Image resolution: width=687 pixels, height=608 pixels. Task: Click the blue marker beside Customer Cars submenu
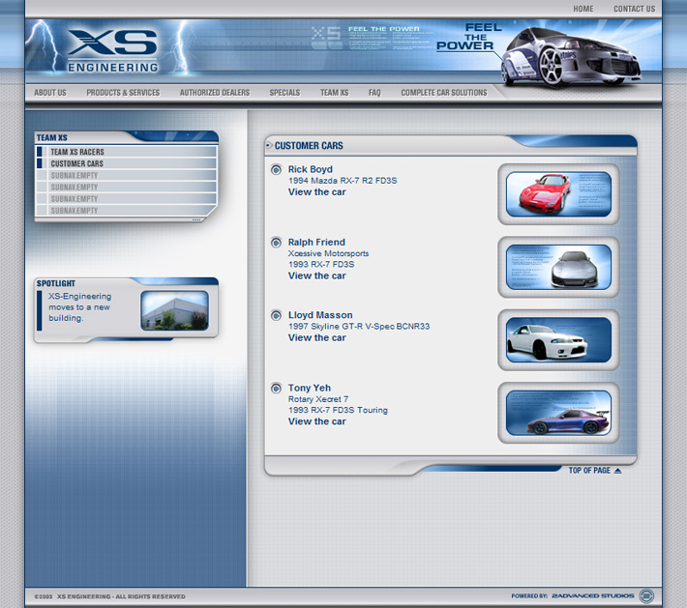[40, 163]
